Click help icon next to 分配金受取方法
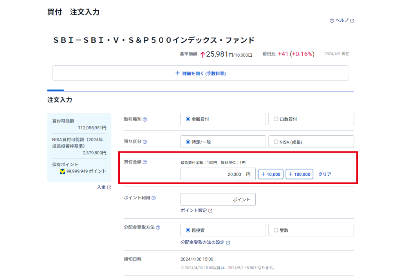The width and height of the screenshot is (401, 279). [x=158, y=228]
